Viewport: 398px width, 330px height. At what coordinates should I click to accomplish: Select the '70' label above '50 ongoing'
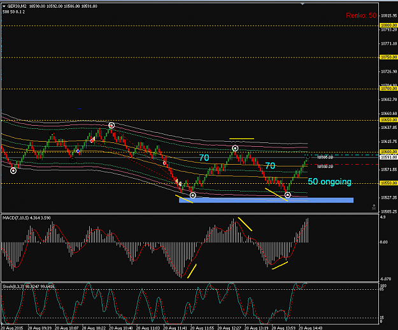point(270,166)
